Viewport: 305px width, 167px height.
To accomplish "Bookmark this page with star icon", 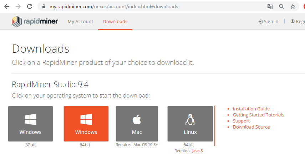I will point(293,6).
